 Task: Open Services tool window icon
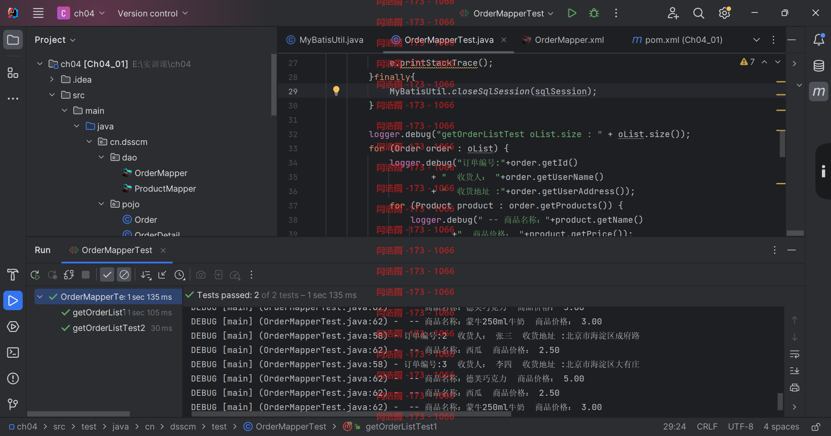13,327
